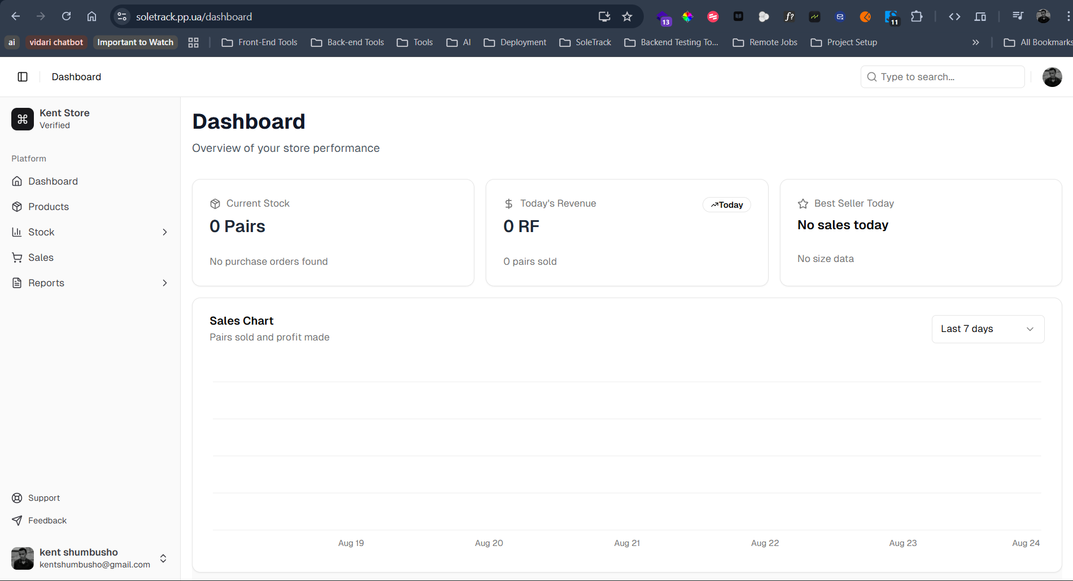
Task: Click the Sales cart icon
Action: point(17,257)
